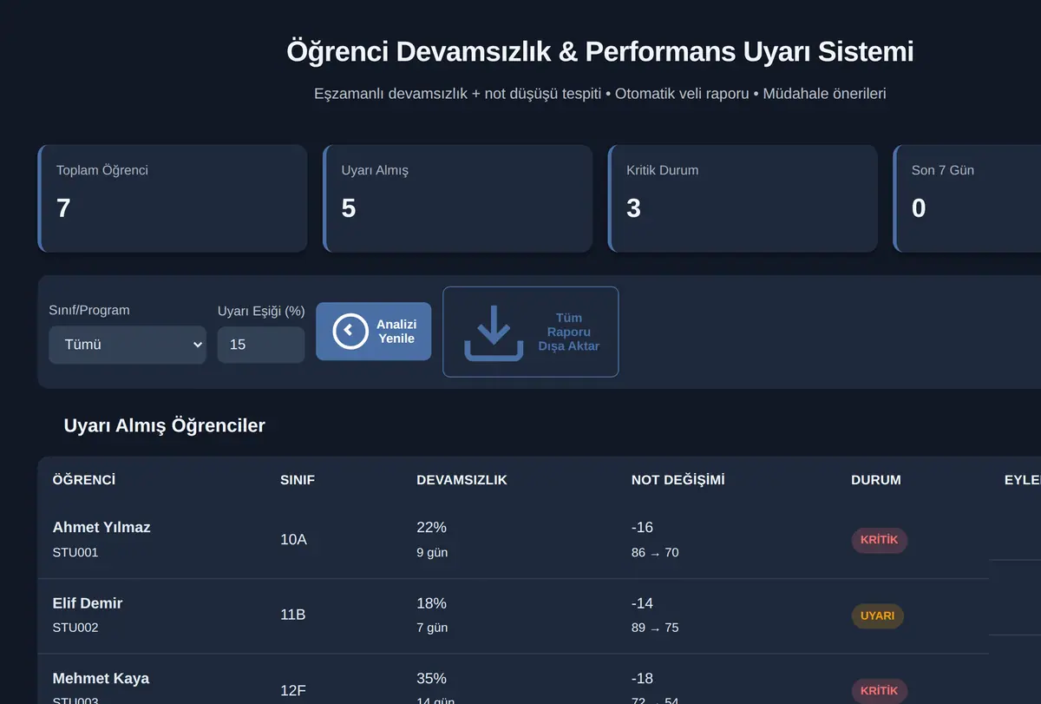This screenshot has height=704, width=1041.
Task: Click student ID STU002
Action: point(75,628)
